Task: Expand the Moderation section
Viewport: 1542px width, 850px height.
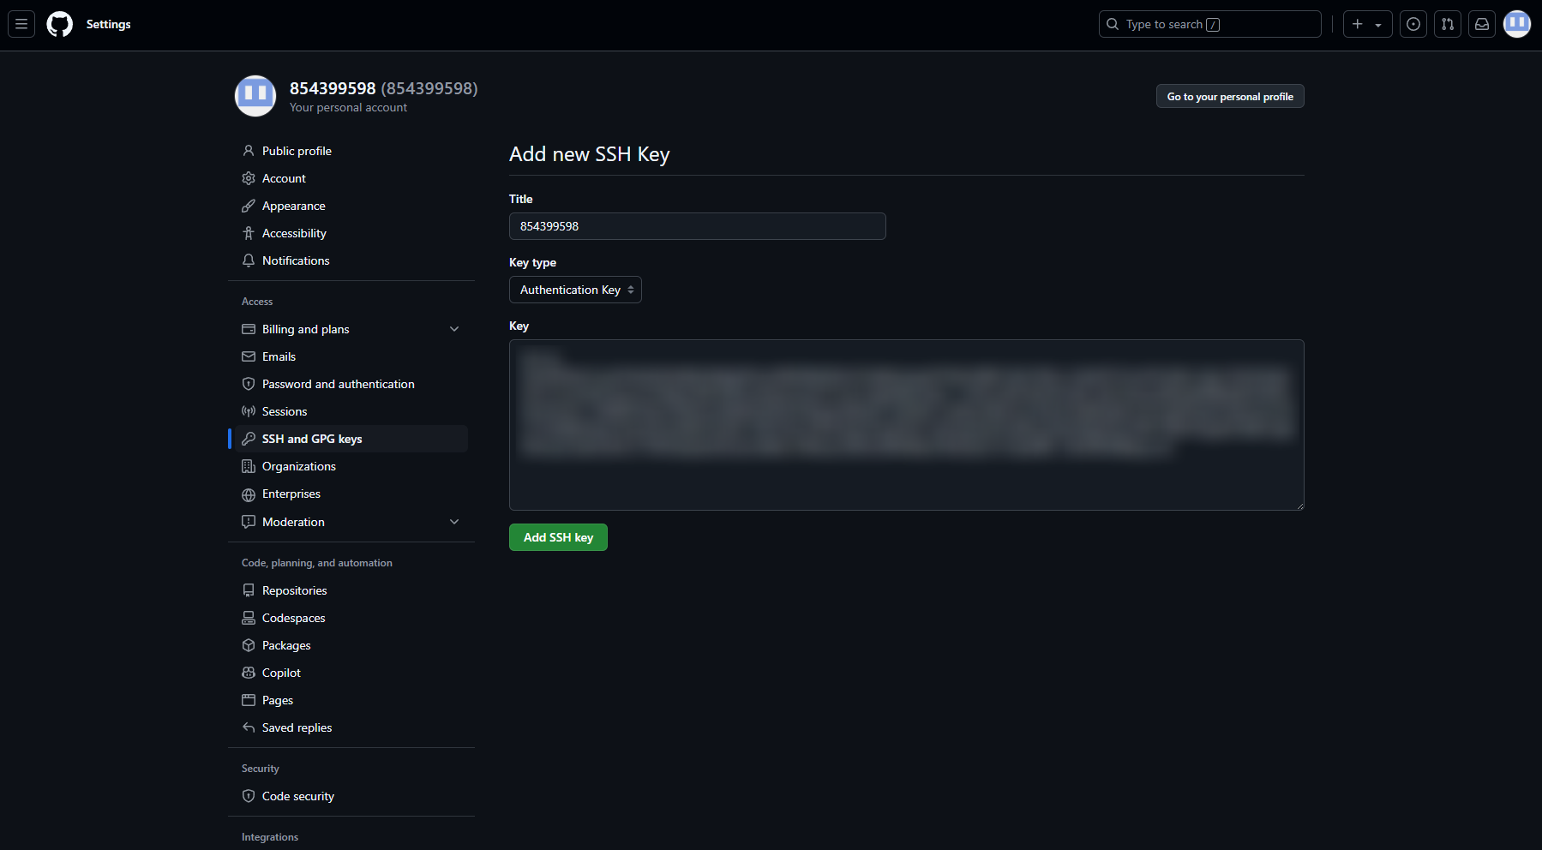Action: pos(454,522)
